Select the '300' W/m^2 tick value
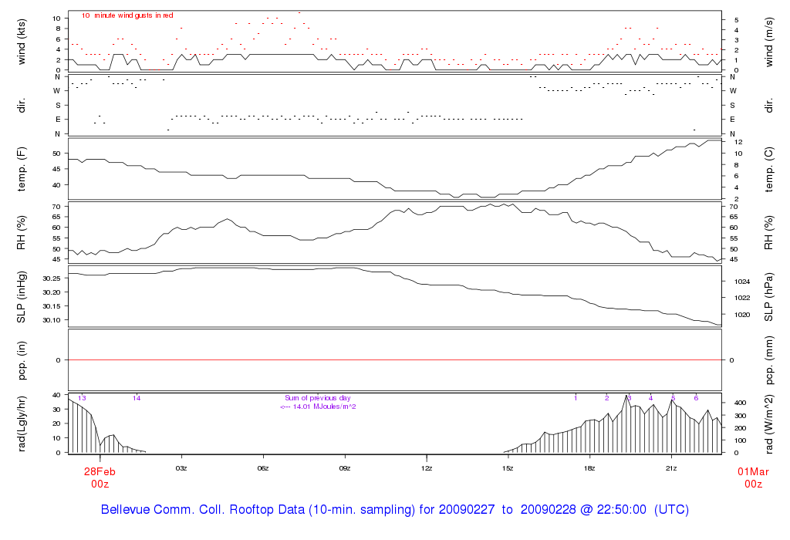The image size is (790, 540). [x=740, y=416]
